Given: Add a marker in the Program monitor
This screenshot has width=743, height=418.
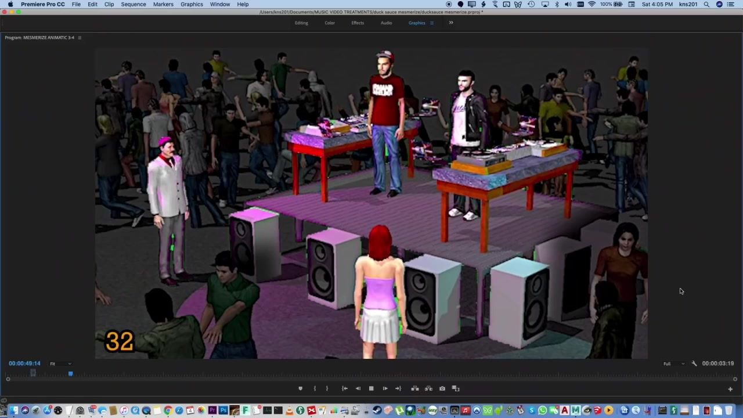Looking at the screenshot, I should [x=300, y=388].
